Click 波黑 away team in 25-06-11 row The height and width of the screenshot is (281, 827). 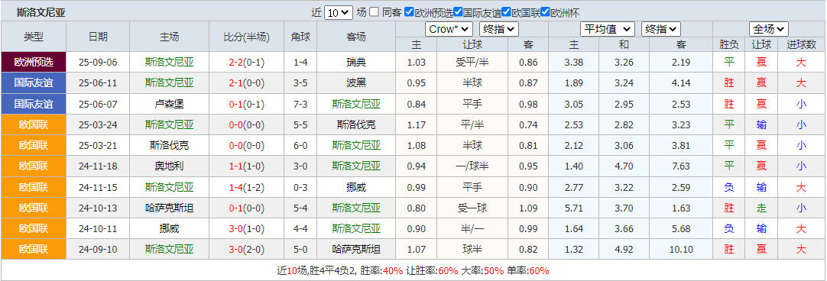coord(356,82)
